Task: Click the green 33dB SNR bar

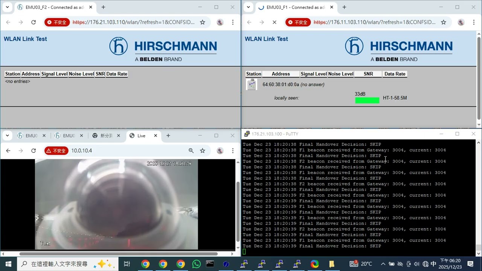Action: 367,100
